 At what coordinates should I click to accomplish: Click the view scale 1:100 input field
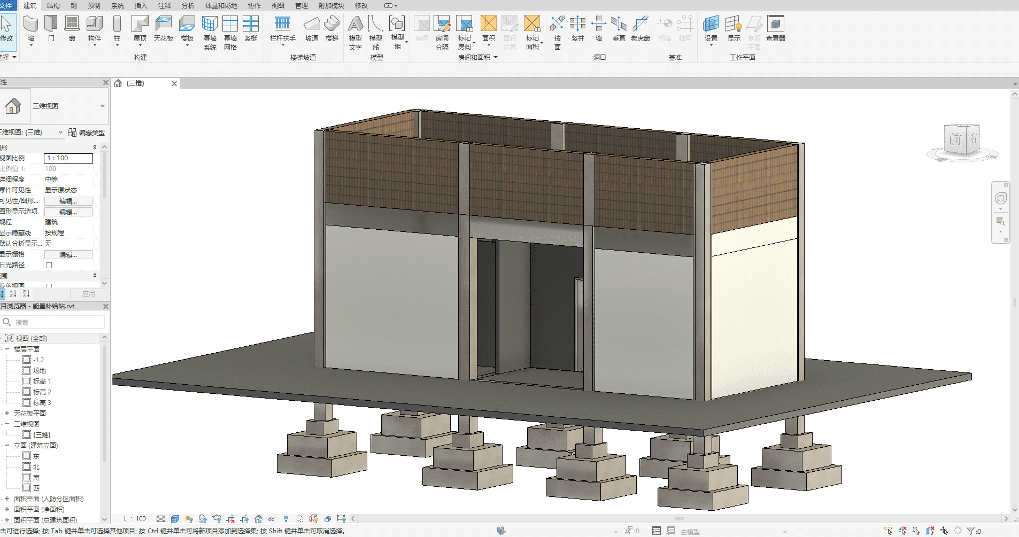point(68,158)
